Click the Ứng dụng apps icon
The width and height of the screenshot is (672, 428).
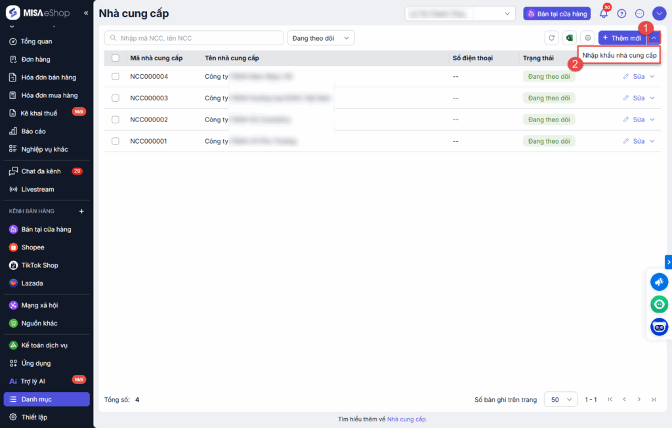point(13,363)
